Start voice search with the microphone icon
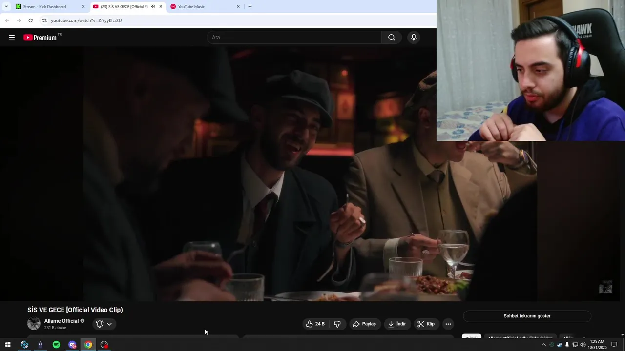Image resolution: width=625 pixels, height=351 pixels. point(414,38)
